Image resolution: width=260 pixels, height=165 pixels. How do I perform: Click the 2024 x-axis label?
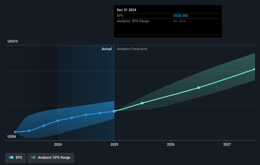[58, 144]
